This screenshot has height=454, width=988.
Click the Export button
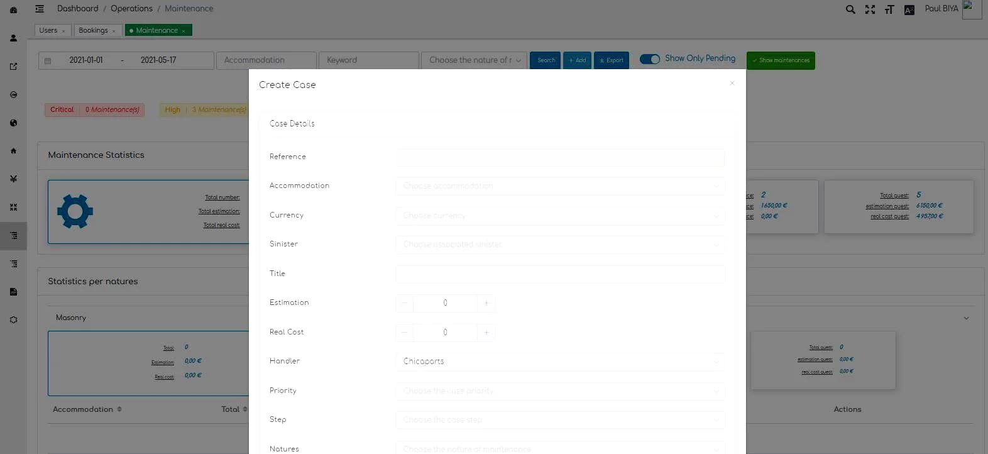pos(611,60)
